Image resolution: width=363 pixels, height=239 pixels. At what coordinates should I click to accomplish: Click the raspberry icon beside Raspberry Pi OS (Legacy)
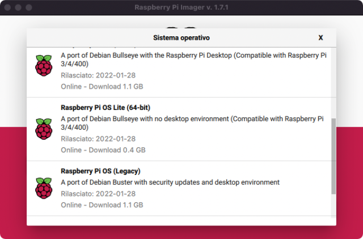click(44, 187)
